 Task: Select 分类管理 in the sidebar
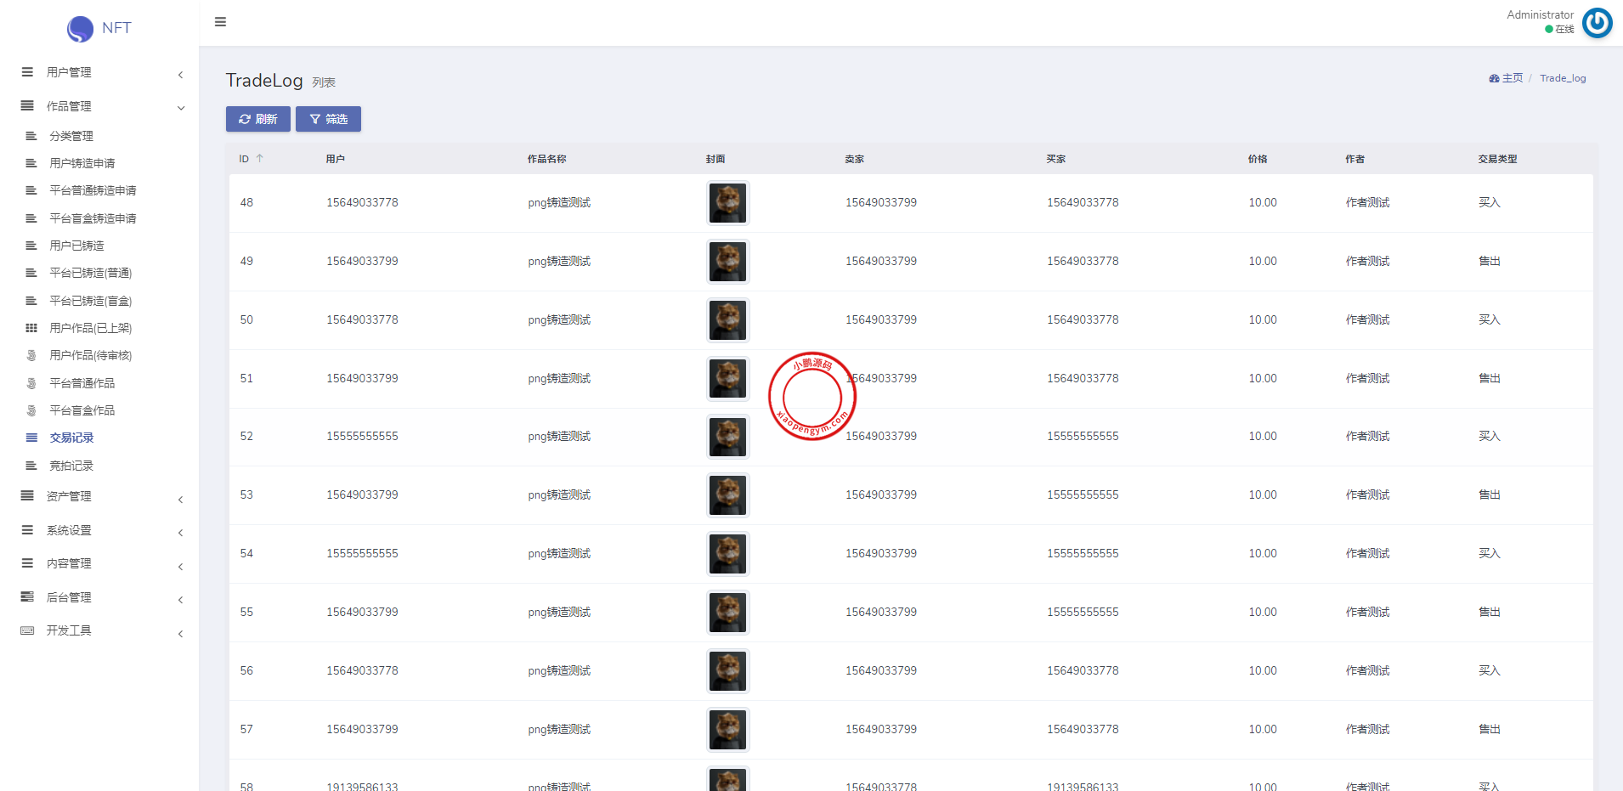click(71, 136)
